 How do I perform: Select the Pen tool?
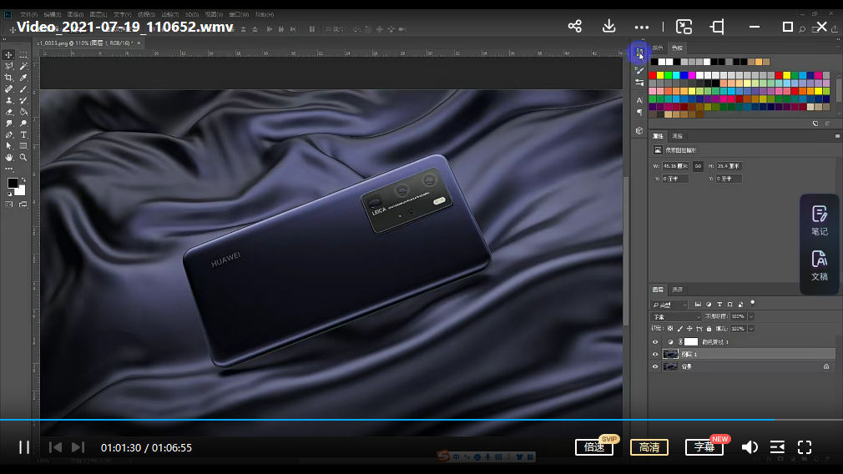[x=8, y=134]
